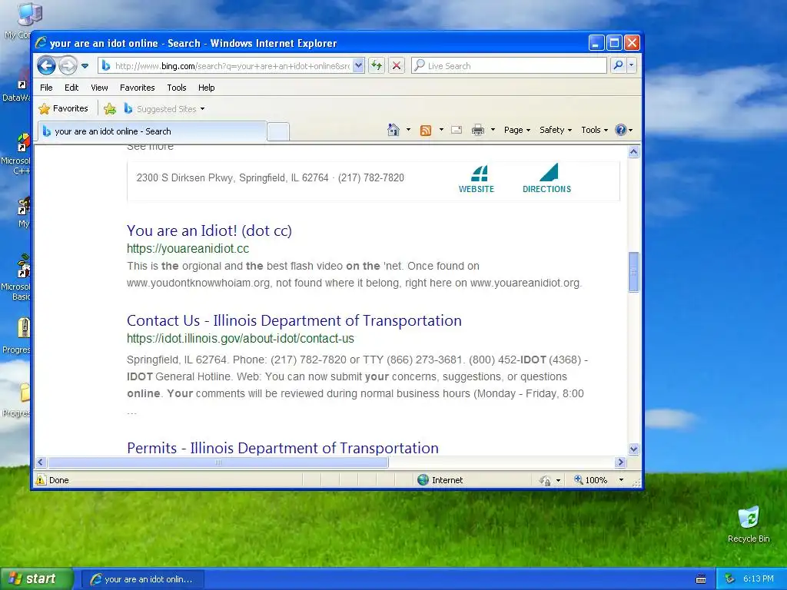Open search provider options dropdown
787x590 pixels.
632,65
